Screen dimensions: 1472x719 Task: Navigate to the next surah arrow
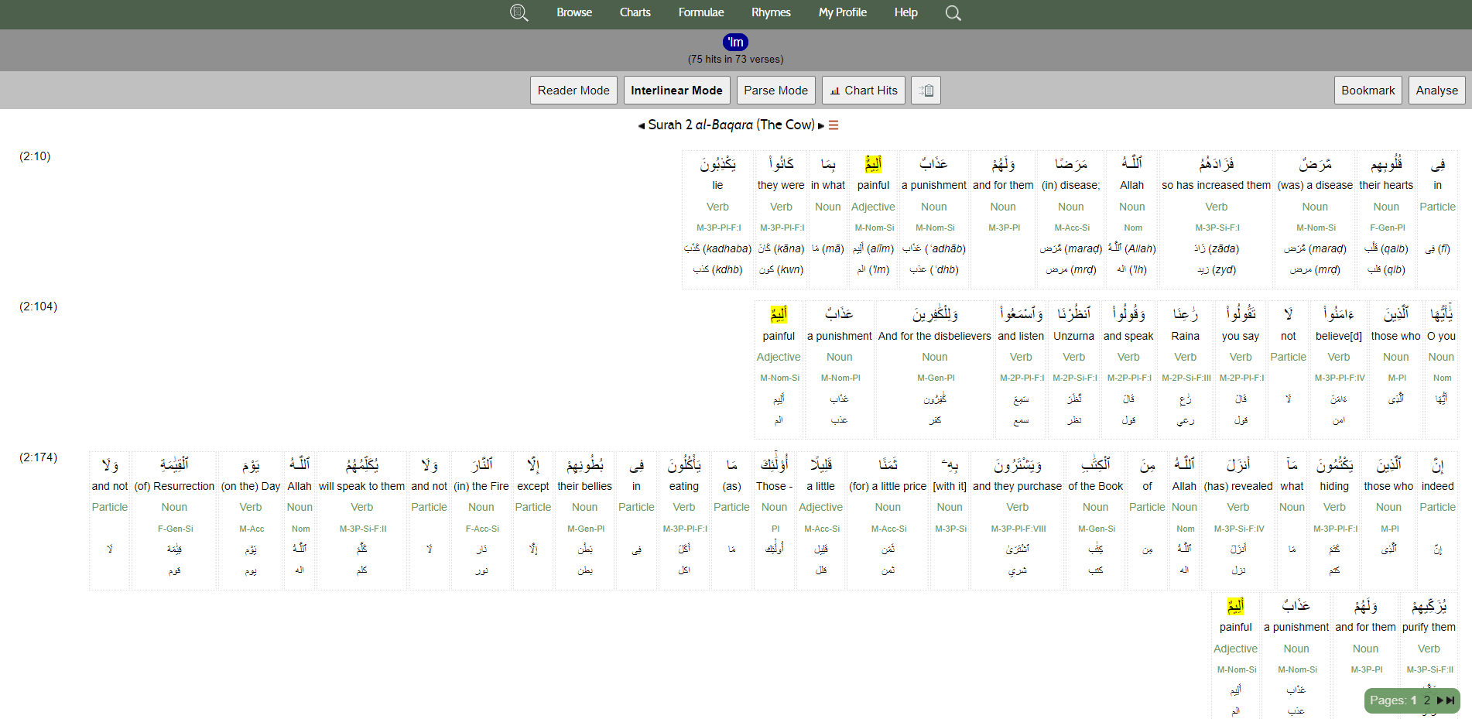(821, 125)
